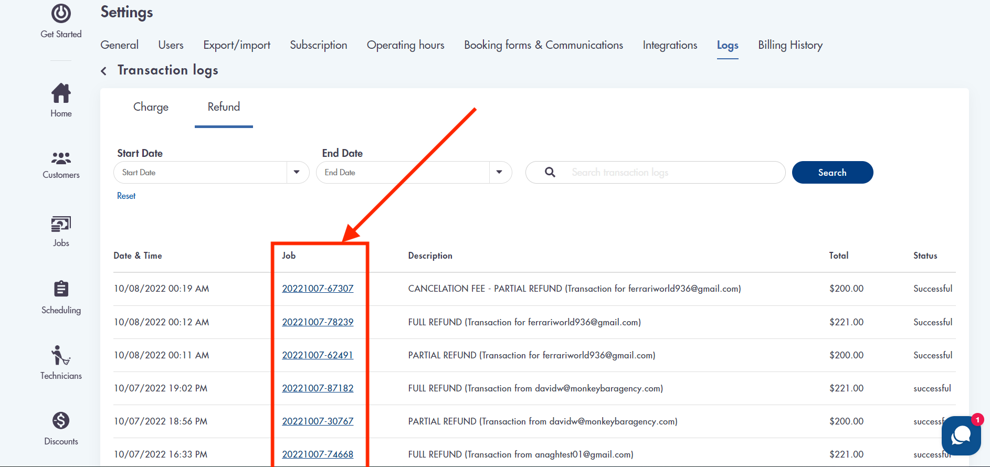
Task: Open the Operating hours tab
Action: (x=405, y=46)
